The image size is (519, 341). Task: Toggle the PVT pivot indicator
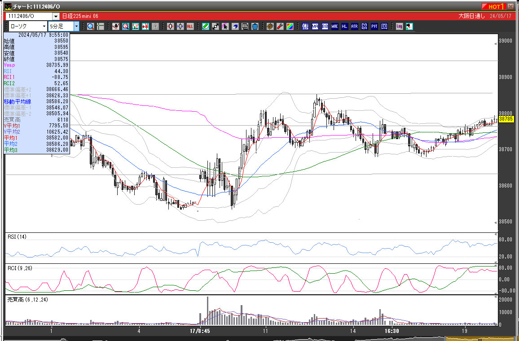374,26
